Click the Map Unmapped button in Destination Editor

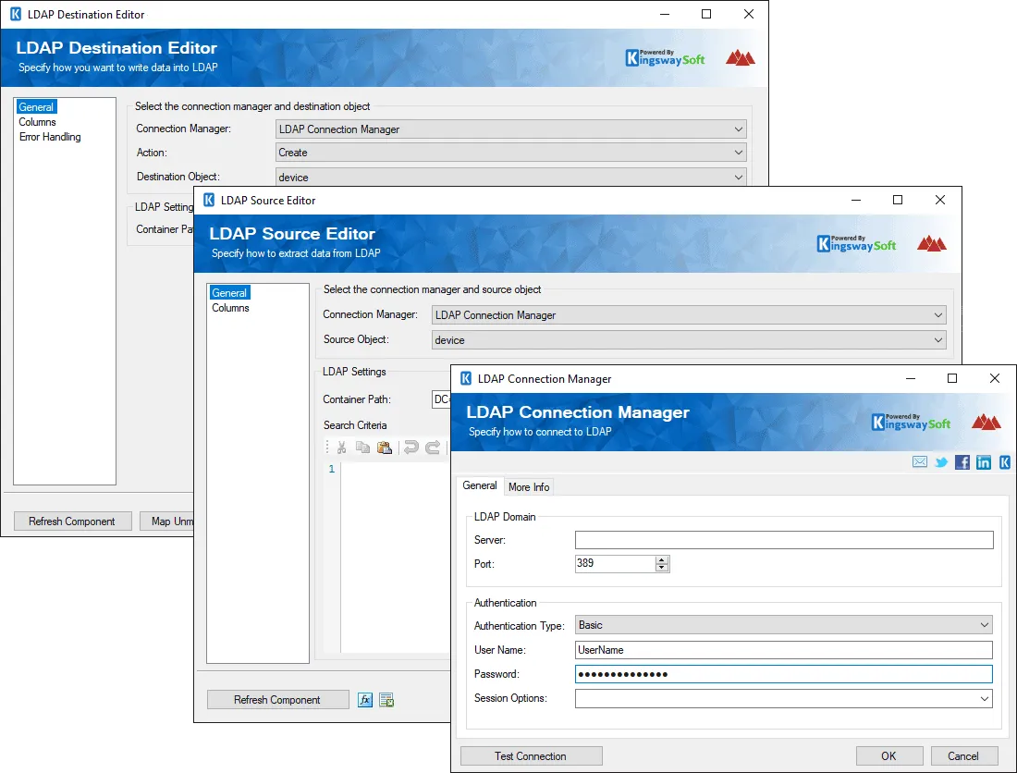[167, 521]
